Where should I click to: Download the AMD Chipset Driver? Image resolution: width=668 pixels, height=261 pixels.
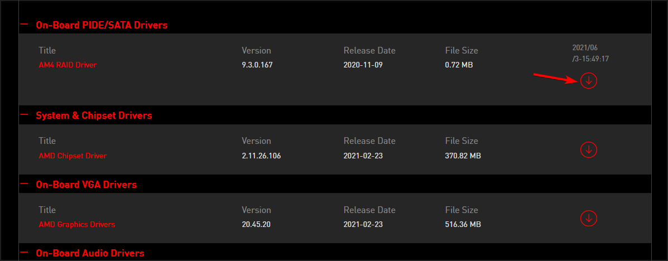click(x=589, y=149)
